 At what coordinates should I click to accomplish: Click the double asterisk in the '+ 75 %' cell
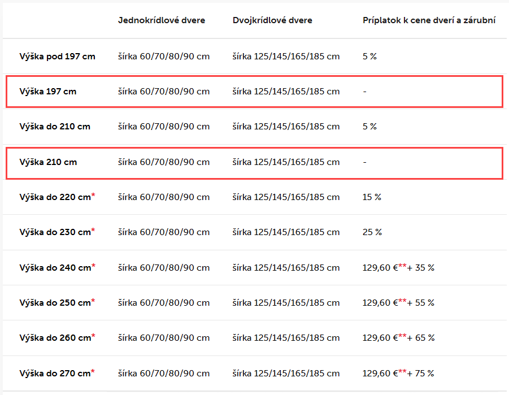[x=403, y=371]
